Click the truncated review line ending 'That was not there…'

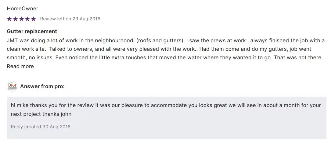point(166,57)
